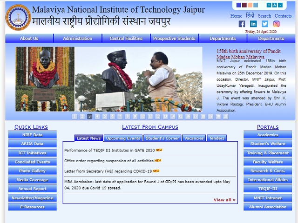Open Office order regarding suspension news

click(109, 161)
